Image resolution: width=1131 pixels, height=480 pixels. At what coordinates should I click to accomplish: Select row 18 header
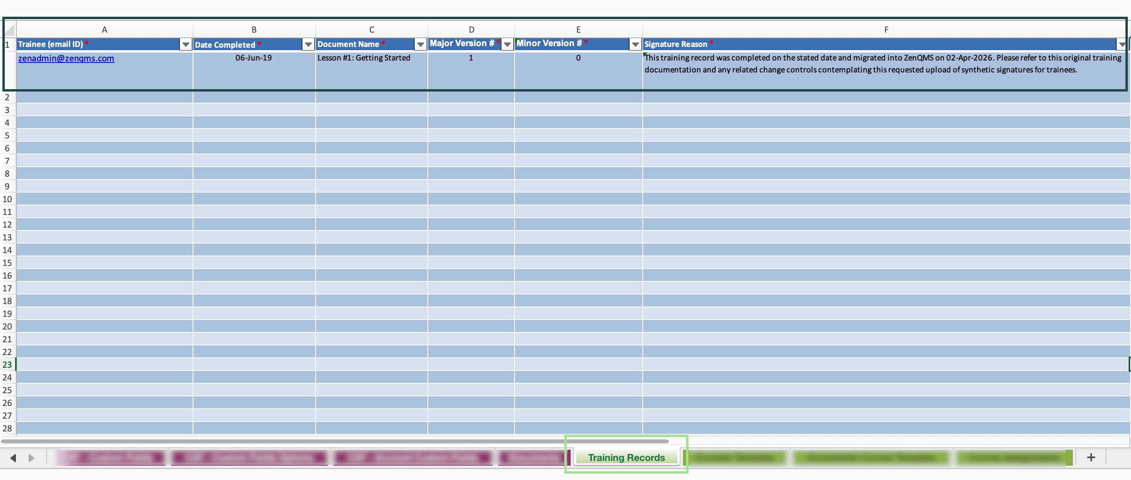(8, 301)
